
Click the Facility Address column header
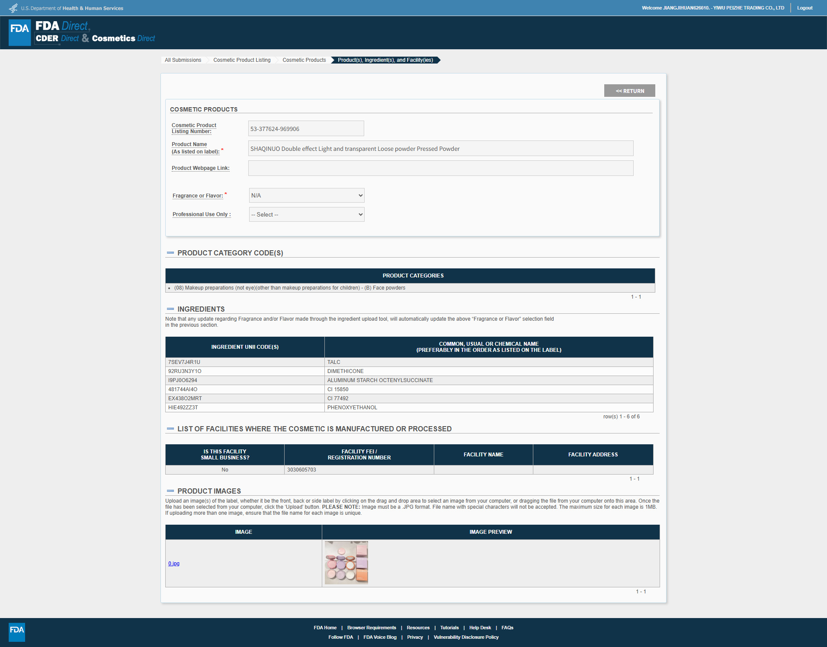coord(593,455)
